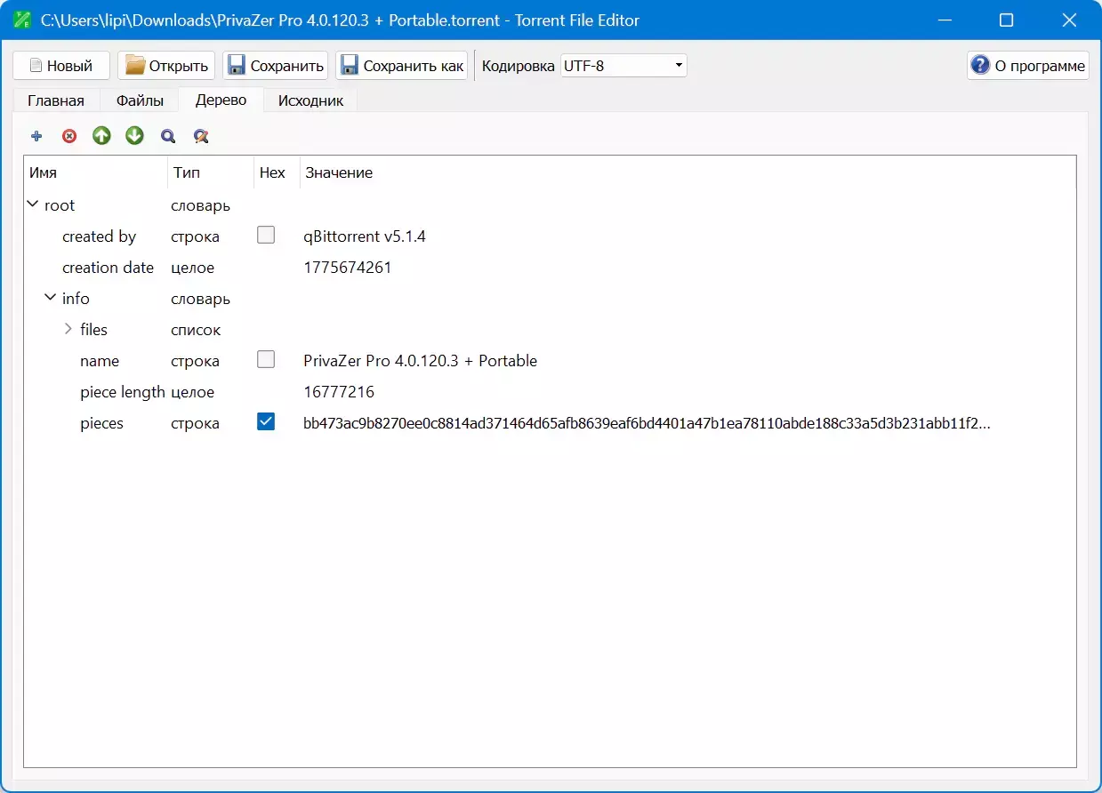Switch to the Исходник tab
The height and width of the screenshot is (793, 1102).
point(310,100)
